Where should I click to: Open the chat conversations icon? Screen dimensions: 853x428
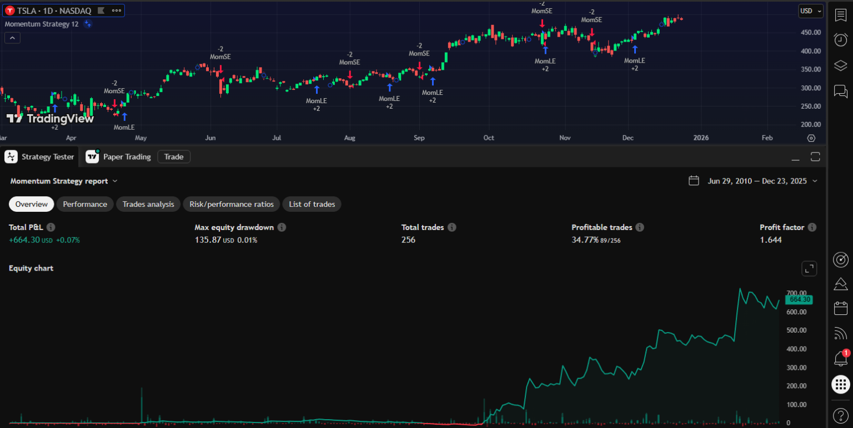coord(840,91)
